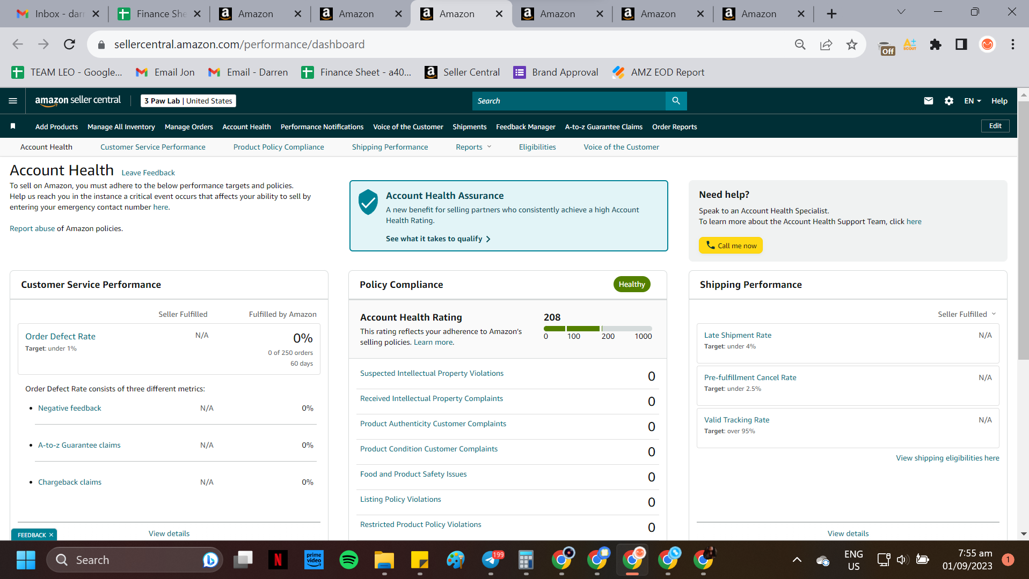Click the Edit button in navigation bar
This screenshot has height=579, width=1029.
tap(995, 126)
